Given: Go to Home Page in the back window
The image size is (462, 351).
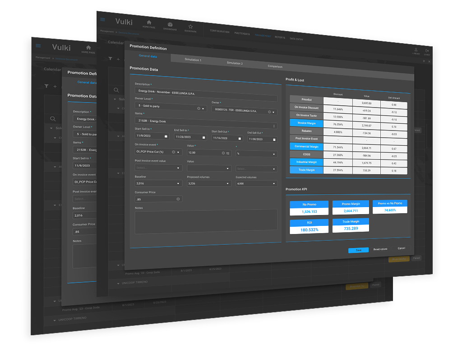Looking at the screenshot, I should (x=88, y=49).
